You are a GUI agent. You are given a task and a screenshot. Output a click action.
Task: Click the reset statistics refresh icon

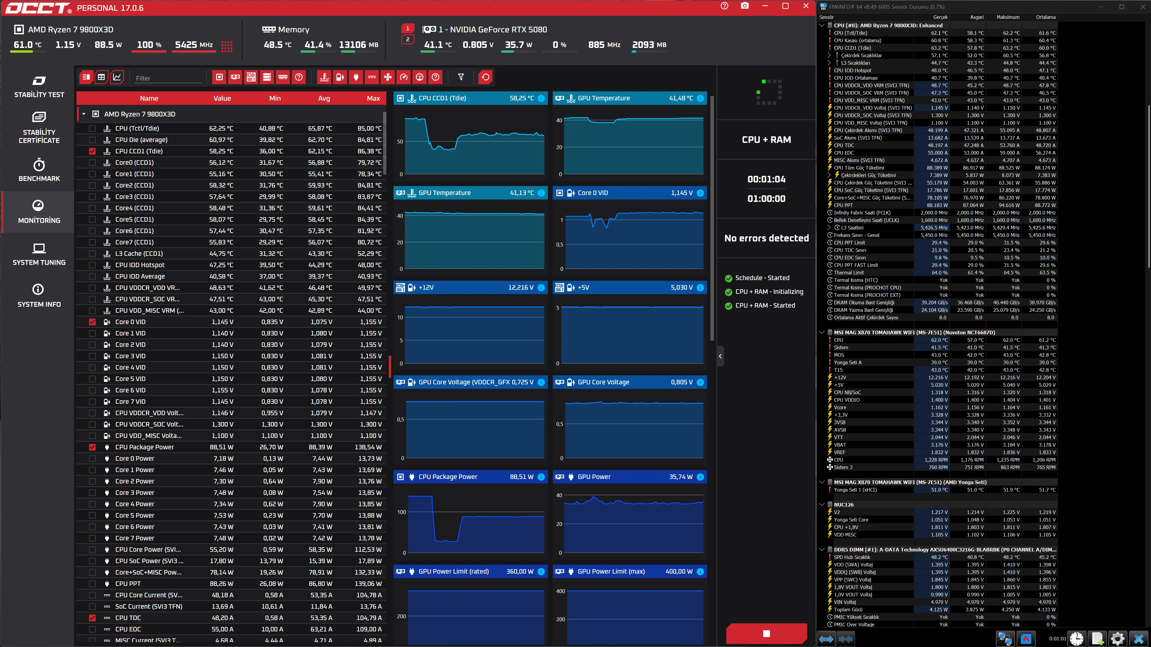pyautogui.click(x=486, y=77)
